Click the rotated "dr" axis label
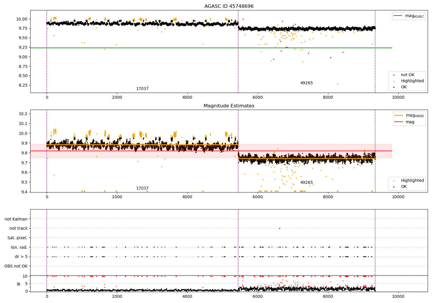The height and width of the screenshot is (303, 432). pos(19,284)
